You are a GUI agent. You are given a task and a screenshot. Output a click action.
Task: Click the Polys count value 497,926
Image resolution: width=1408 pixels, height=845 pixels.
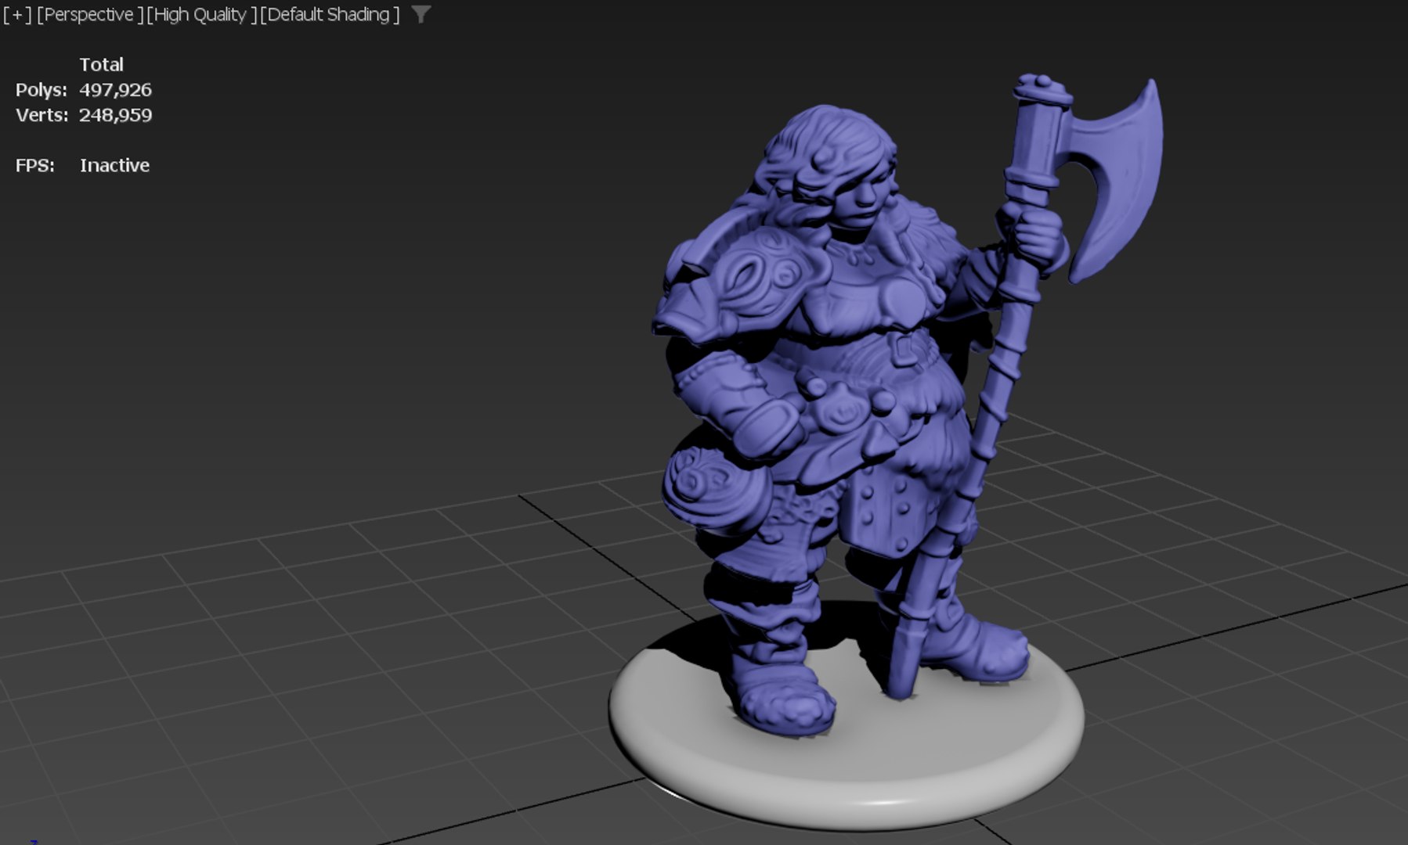(x=115, y=90)
